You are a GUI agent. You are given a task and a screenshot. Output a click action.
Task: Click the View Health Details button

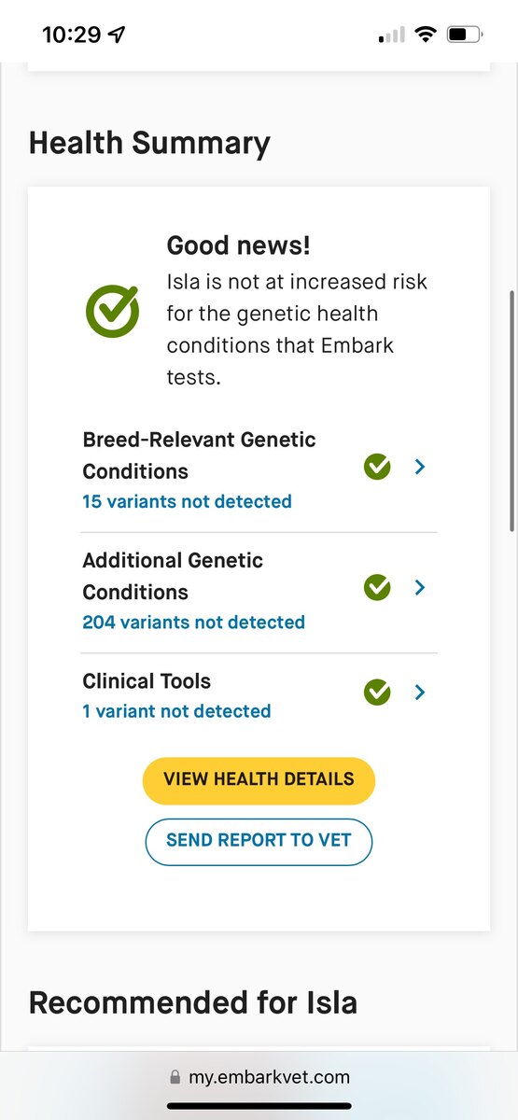coord(259,780)
